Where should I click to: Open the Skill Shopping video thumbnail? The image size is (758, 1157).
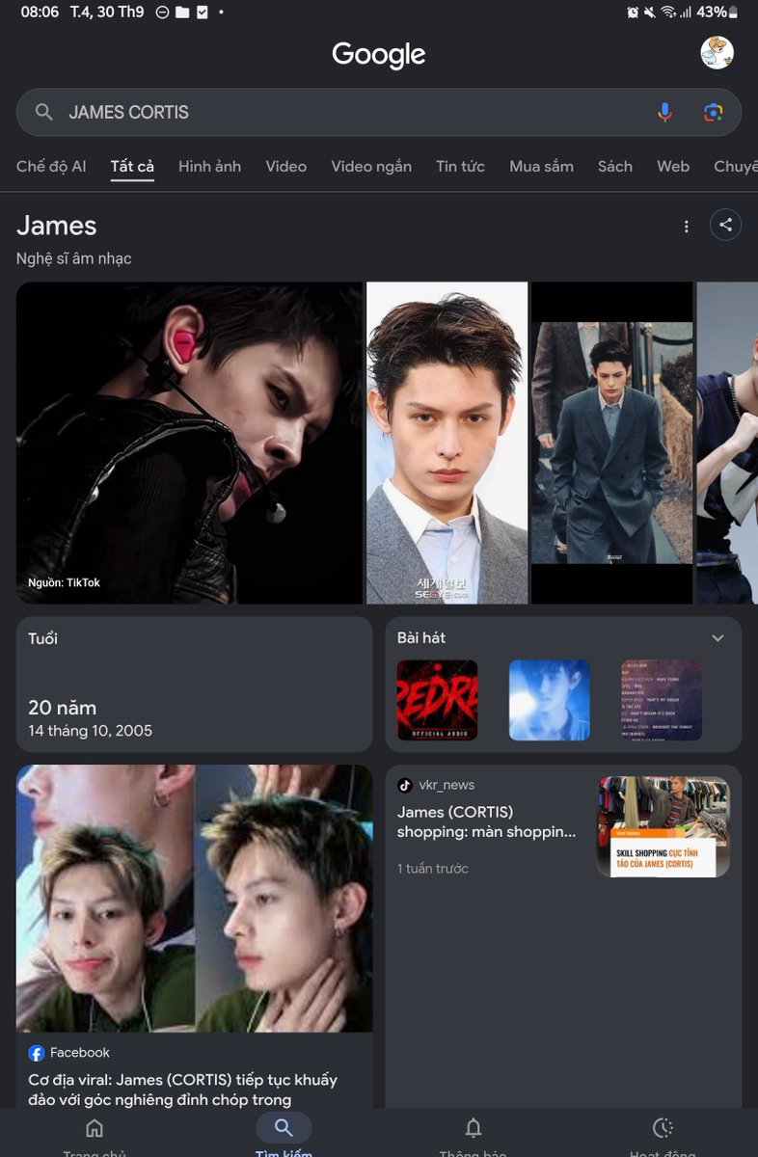coord(663,826)
